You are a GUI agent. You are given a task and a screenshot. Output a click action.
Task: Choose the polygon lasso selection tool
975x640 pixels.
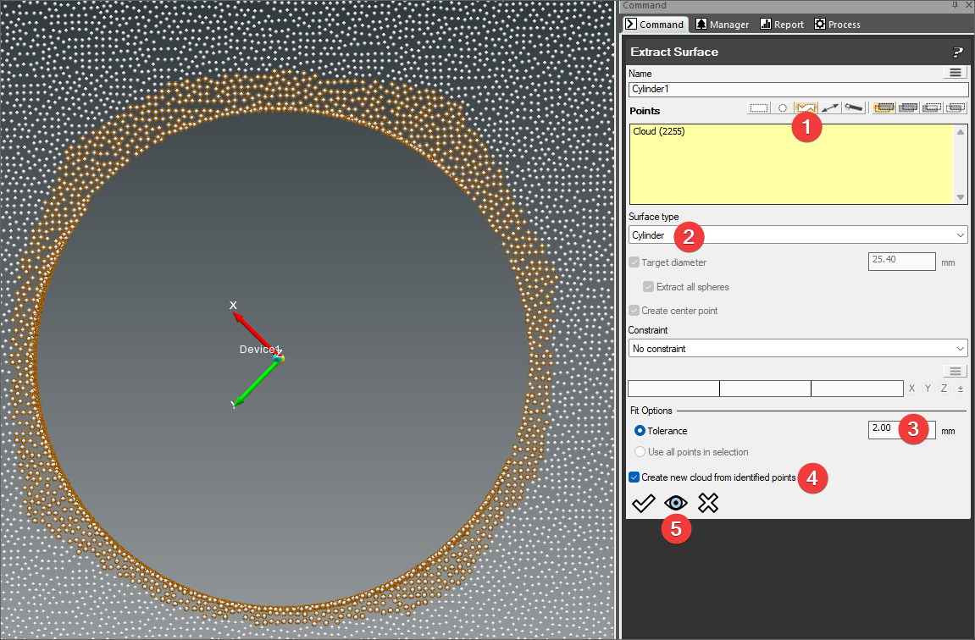(x=806, y=108)
